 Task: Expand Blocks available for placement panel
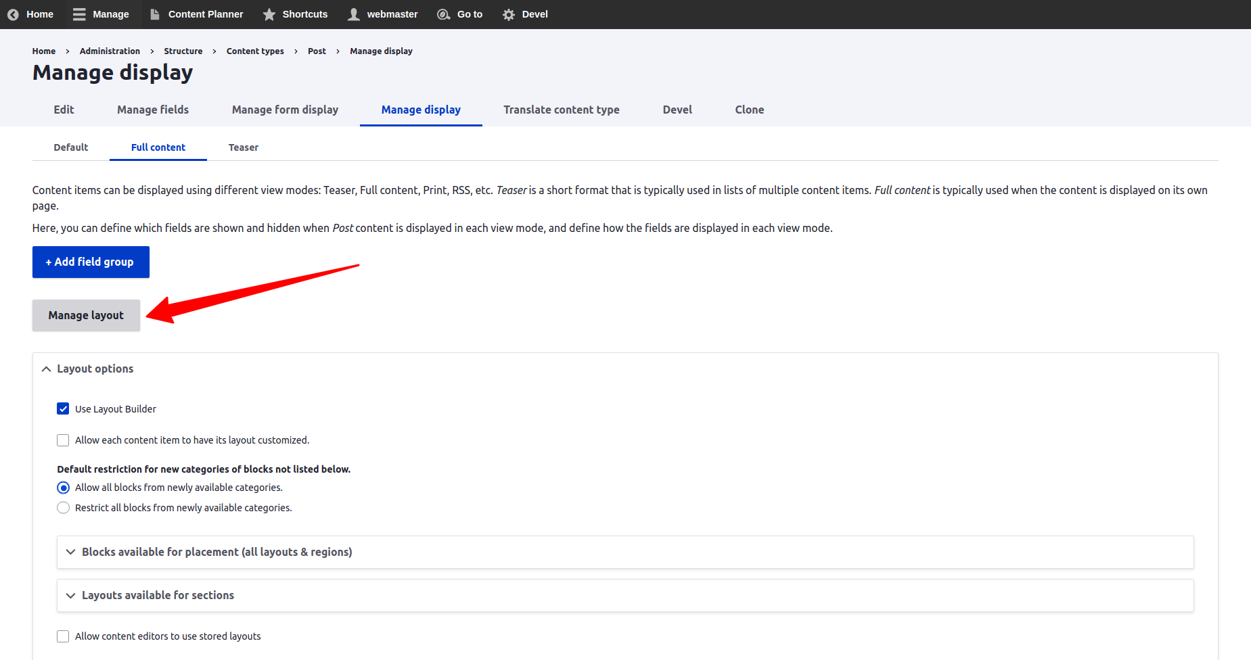tap(70, 552)
